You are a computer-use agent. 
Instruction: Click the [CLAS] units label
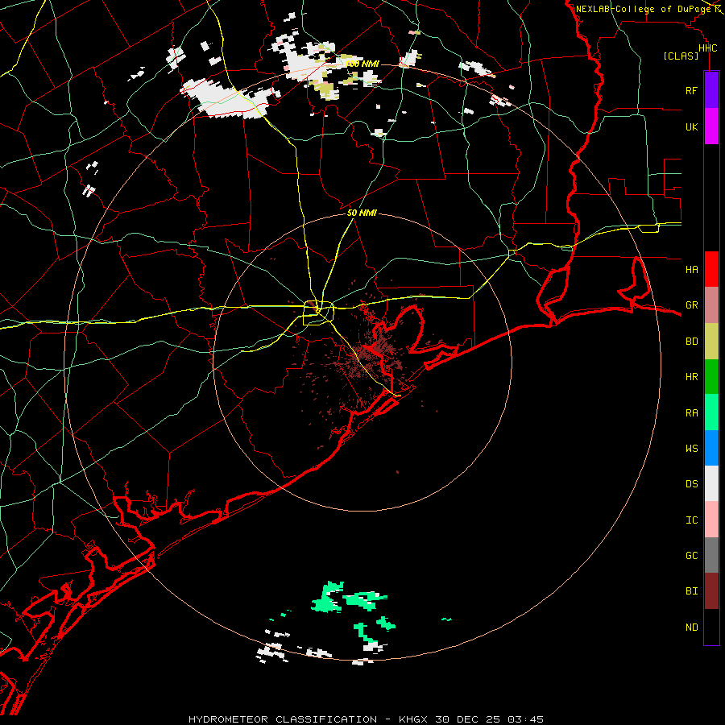click(x=681, y=56)
